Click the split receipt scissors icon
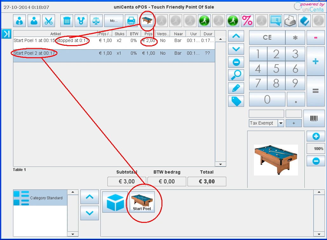Screen dimensions: 327x240 coord(49,20)
